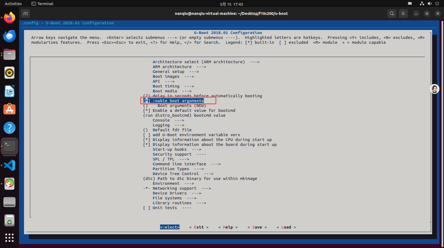The height and width of the screenshot is (248, 444).
Task: Click the Save button at bottom
Action: tap(257, 227)
